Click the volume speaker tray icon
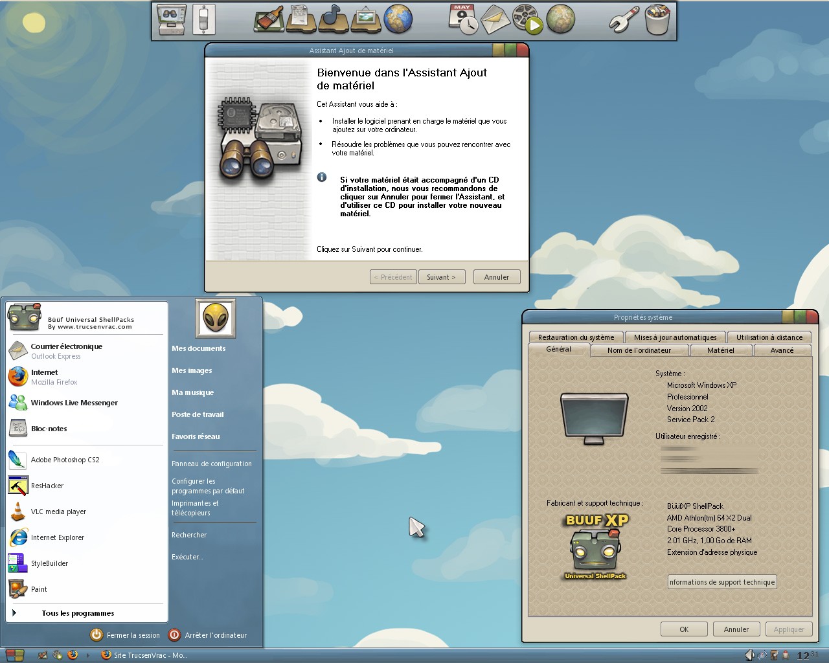The image size is (829, 663). (749, 655)
